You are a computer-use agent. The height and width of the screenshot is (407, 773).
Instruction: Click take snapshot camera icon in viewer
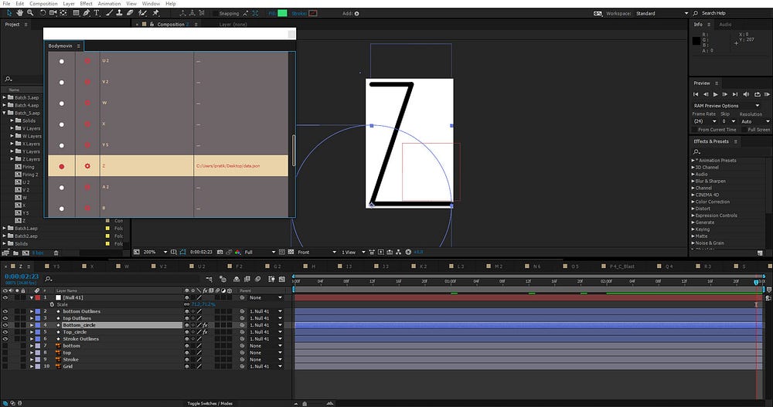pyautogui.click(x=220, y=252)
